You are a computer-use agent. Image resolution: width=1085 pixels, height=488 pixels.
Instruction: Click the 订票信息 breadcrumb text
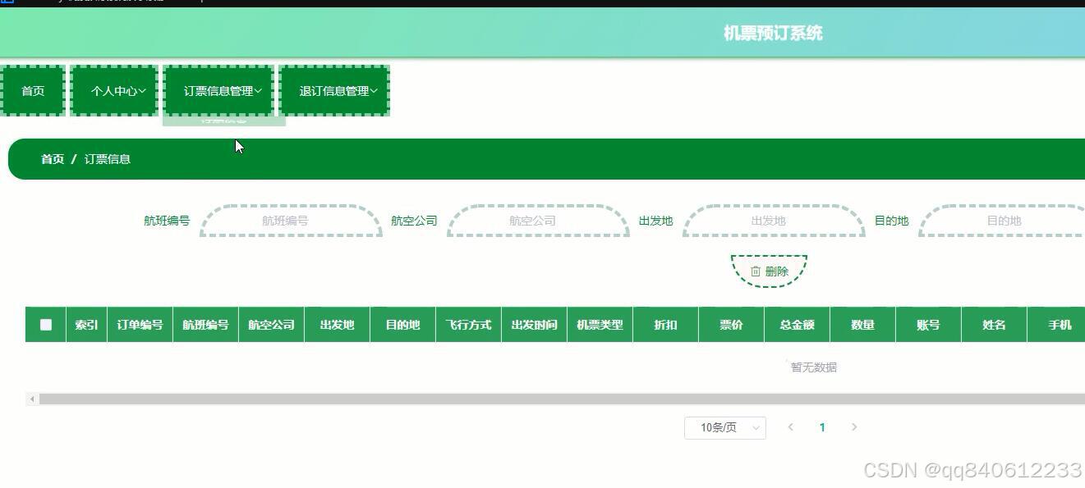(108, 159)
